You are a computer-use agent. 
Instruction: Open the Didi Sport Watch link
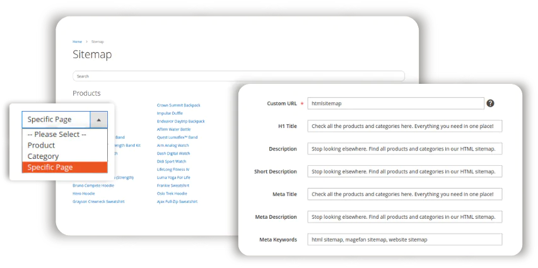pyautogui.click(x=172, y=161)
